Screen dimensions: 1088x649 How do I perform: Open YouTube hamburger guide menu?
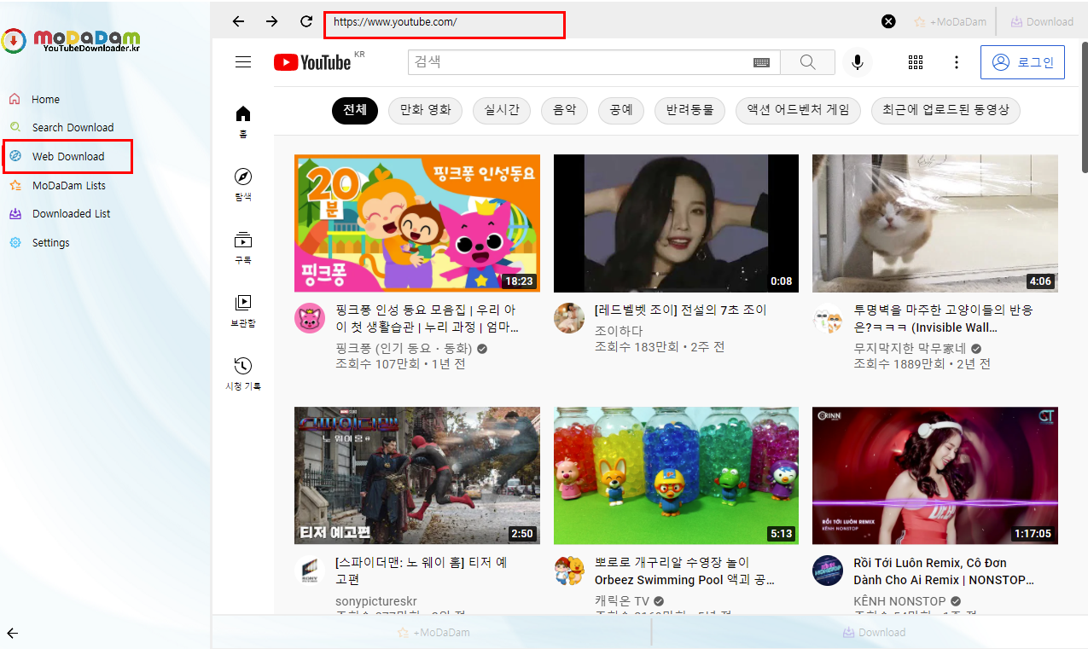click(x=243, y=61)
